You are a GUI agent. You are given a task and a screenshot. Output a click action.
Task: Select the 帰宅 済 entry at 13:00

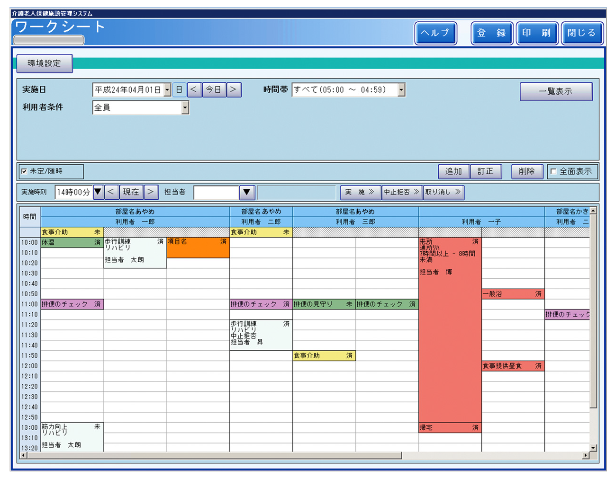pyautogui.click(x=450, y=428)
